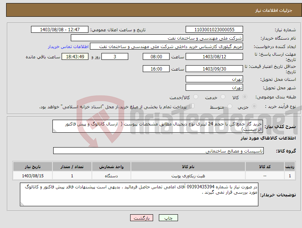Click the توضیحات خریدار notes textarea

139,194
